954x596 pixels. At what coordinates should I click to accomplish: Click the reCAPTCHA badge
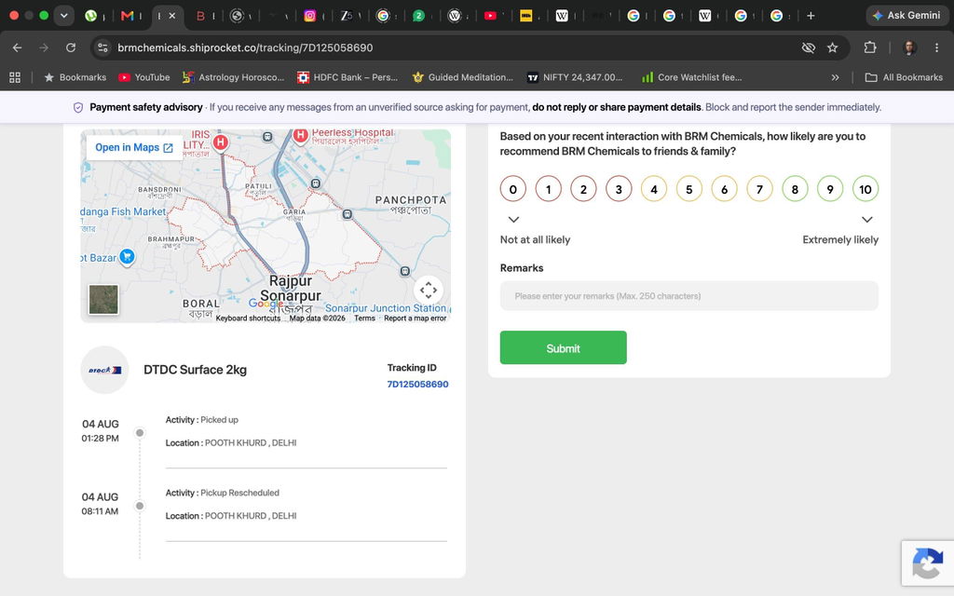click(928, 563)
